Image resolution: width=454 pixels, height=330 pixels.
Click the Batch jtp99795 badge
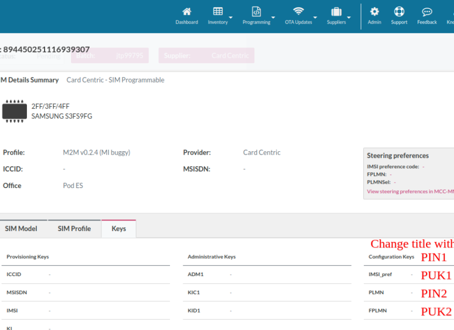point(110,56)
